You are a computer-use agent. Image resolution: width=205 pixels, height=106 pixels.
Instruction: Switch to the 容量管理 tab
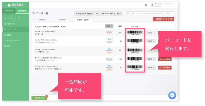(x=62, y=20)
